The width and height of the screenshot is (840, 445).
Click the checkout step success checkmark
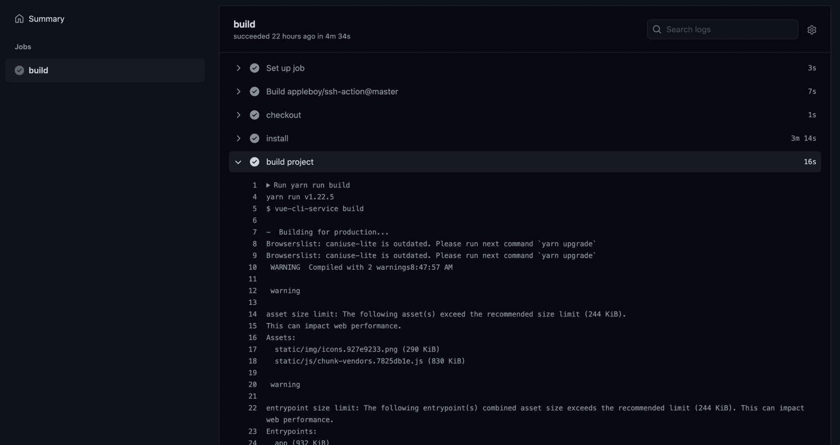coord(255,115)
